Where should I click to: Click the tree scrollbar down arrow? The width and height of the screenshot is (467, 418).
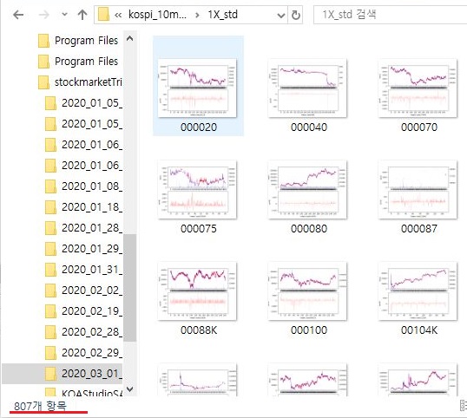[x=130, y=389]
